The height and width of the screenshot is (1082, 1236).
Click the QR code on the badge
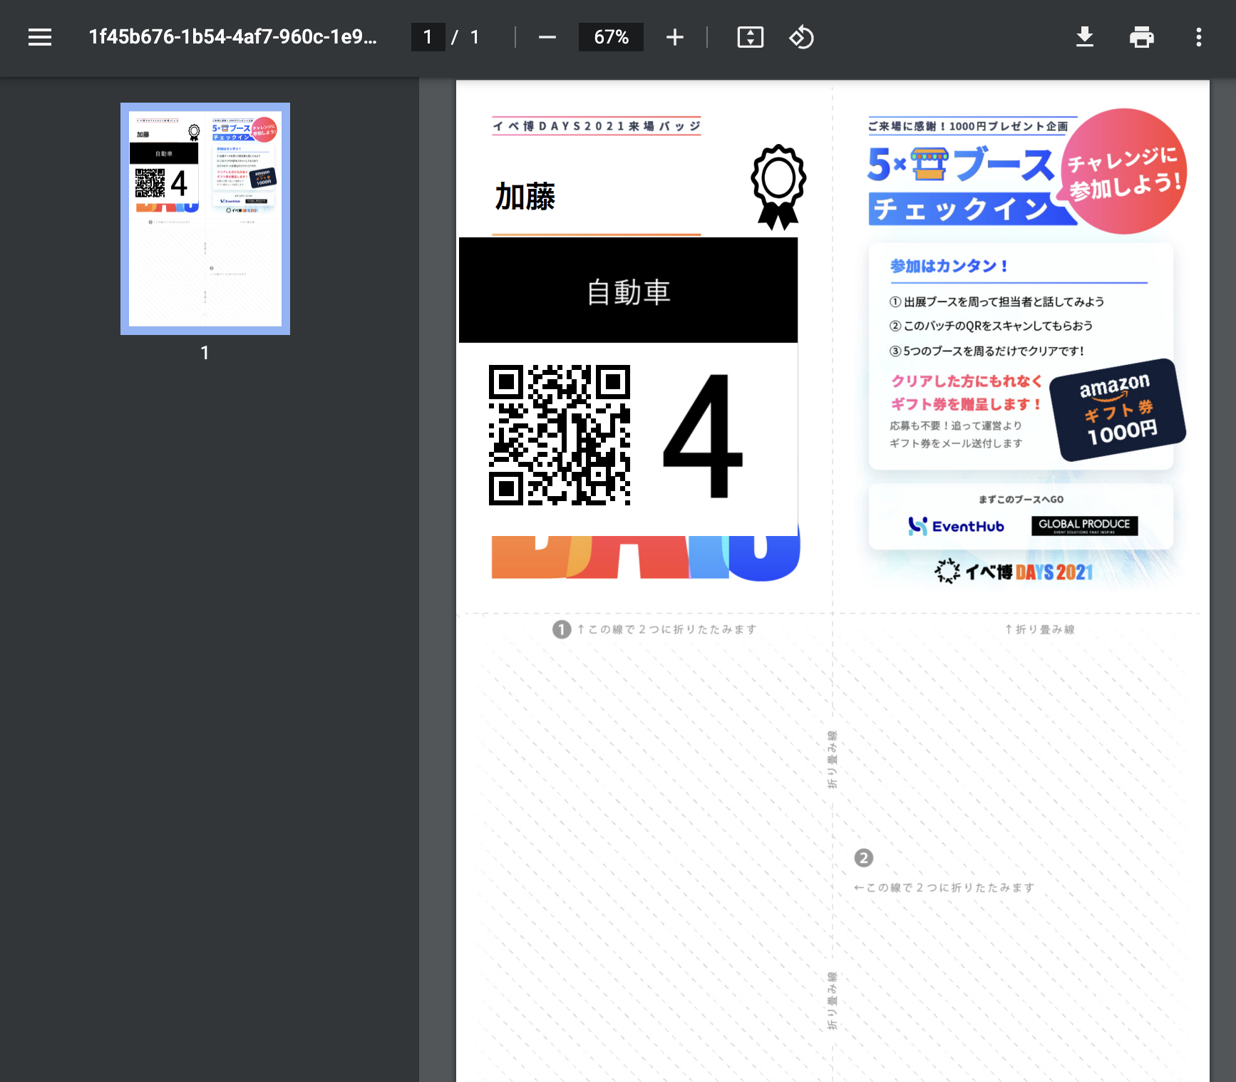(560, 435)
